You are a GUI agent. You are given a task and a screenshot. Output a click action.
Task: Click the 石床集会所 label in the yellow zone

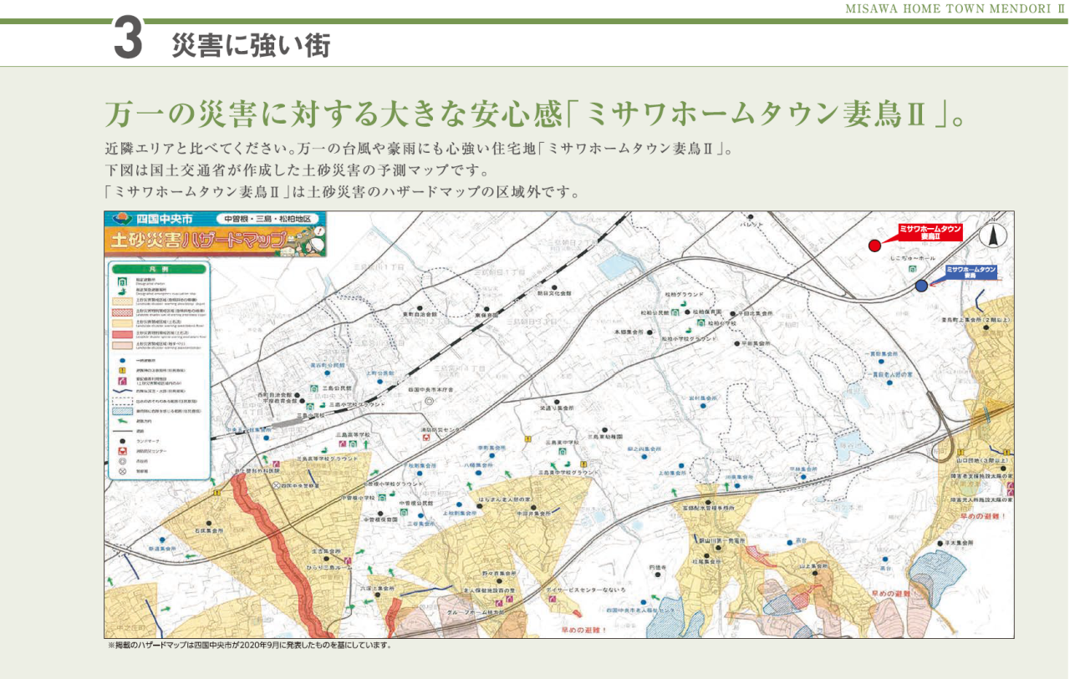click(210, 530)
